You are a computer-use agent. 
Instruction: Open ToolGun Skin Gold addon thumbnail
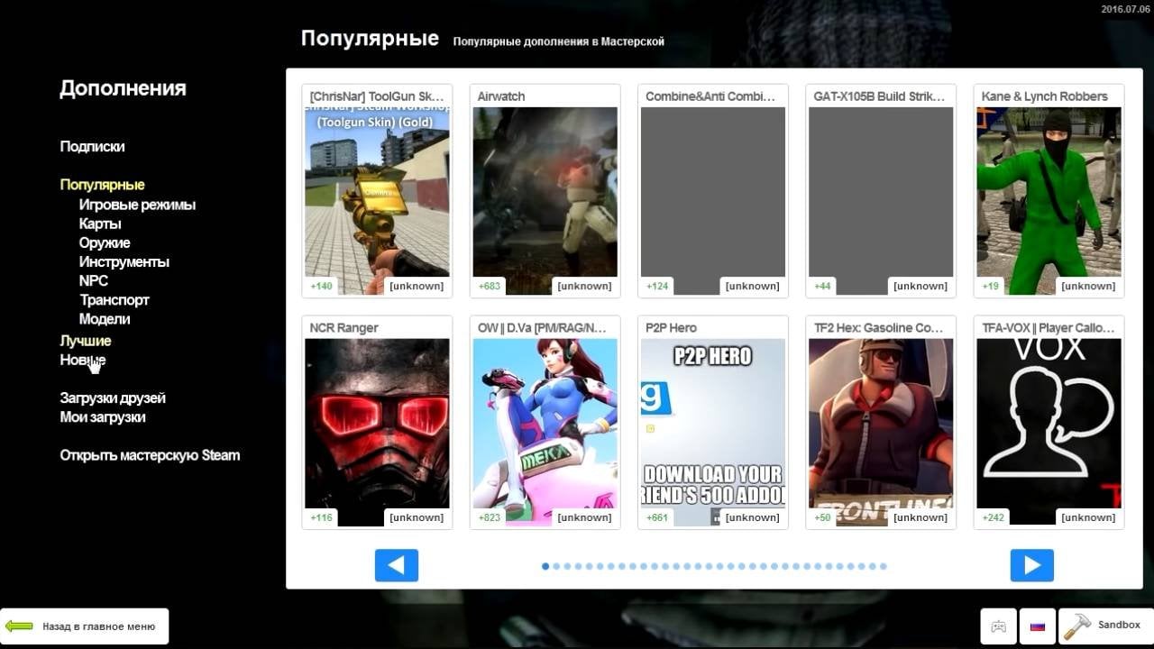click(x=377, y=200)
